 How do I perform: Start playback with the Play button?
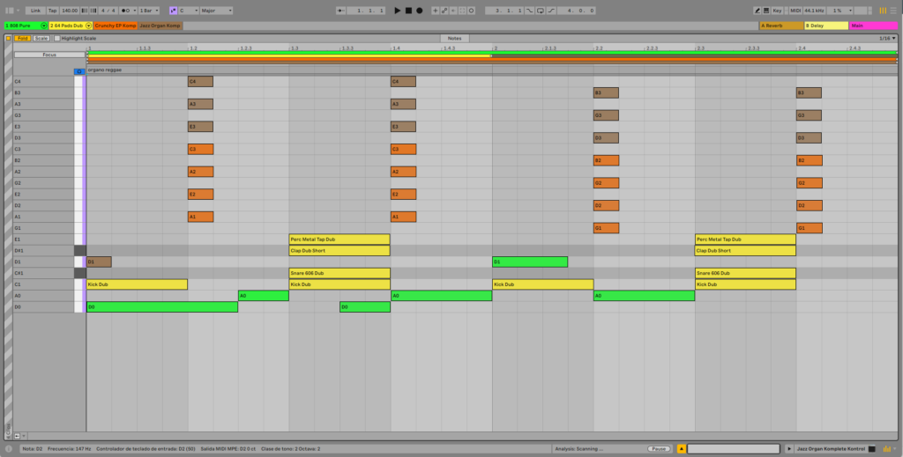tap(398, 11)
